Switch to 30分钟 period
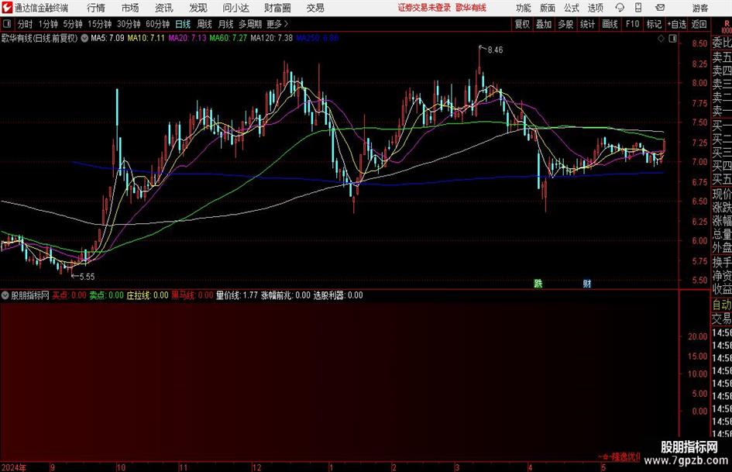This screenshot has width=732, height=472. 129,24
